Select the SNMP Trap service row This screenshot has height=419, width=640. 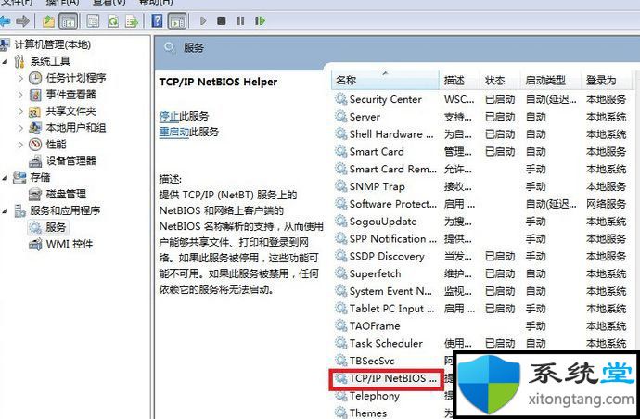click(481, 186)
